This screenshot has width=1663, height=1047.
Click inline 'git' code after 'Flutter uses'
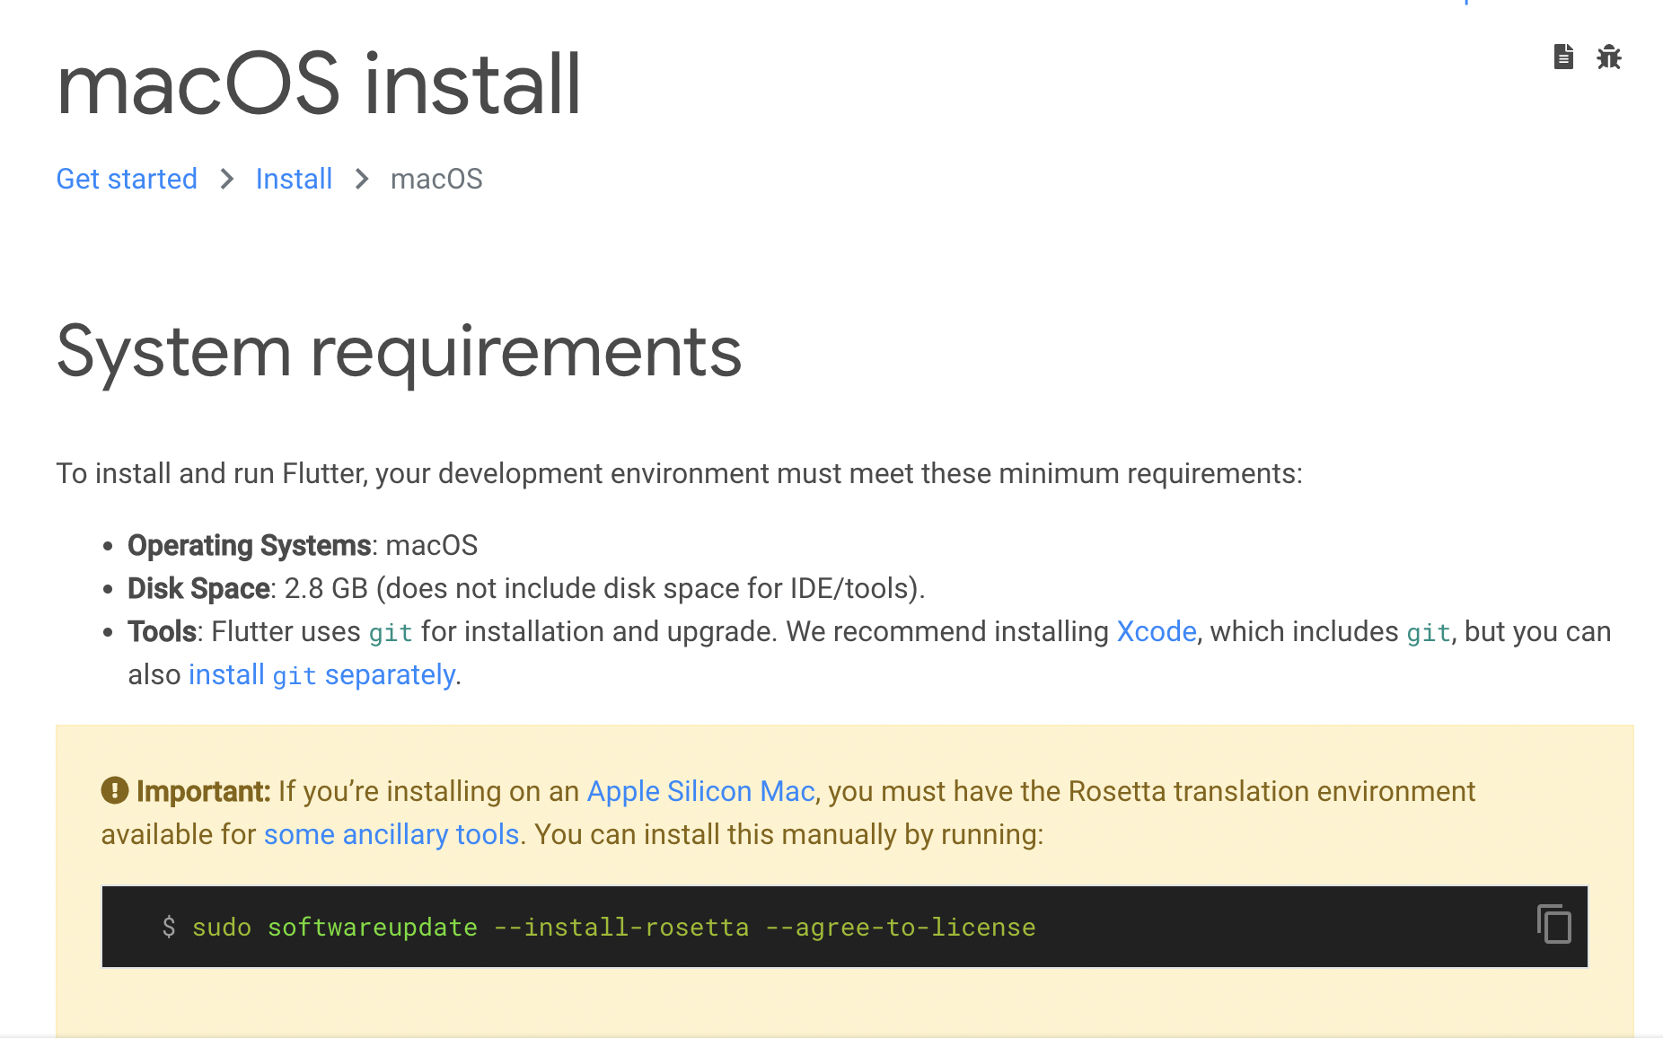[x=391, y=633]
